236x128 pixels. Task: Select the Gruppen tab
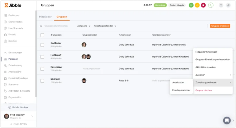[x=62, y=17]
